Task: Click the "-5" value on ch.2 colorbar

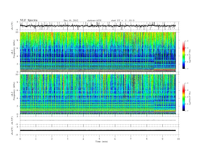Action: (187, 97)
